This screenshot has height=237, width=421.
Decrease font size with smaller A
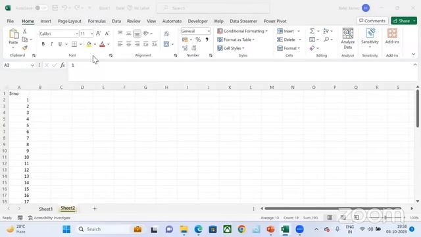click(107, 34)
